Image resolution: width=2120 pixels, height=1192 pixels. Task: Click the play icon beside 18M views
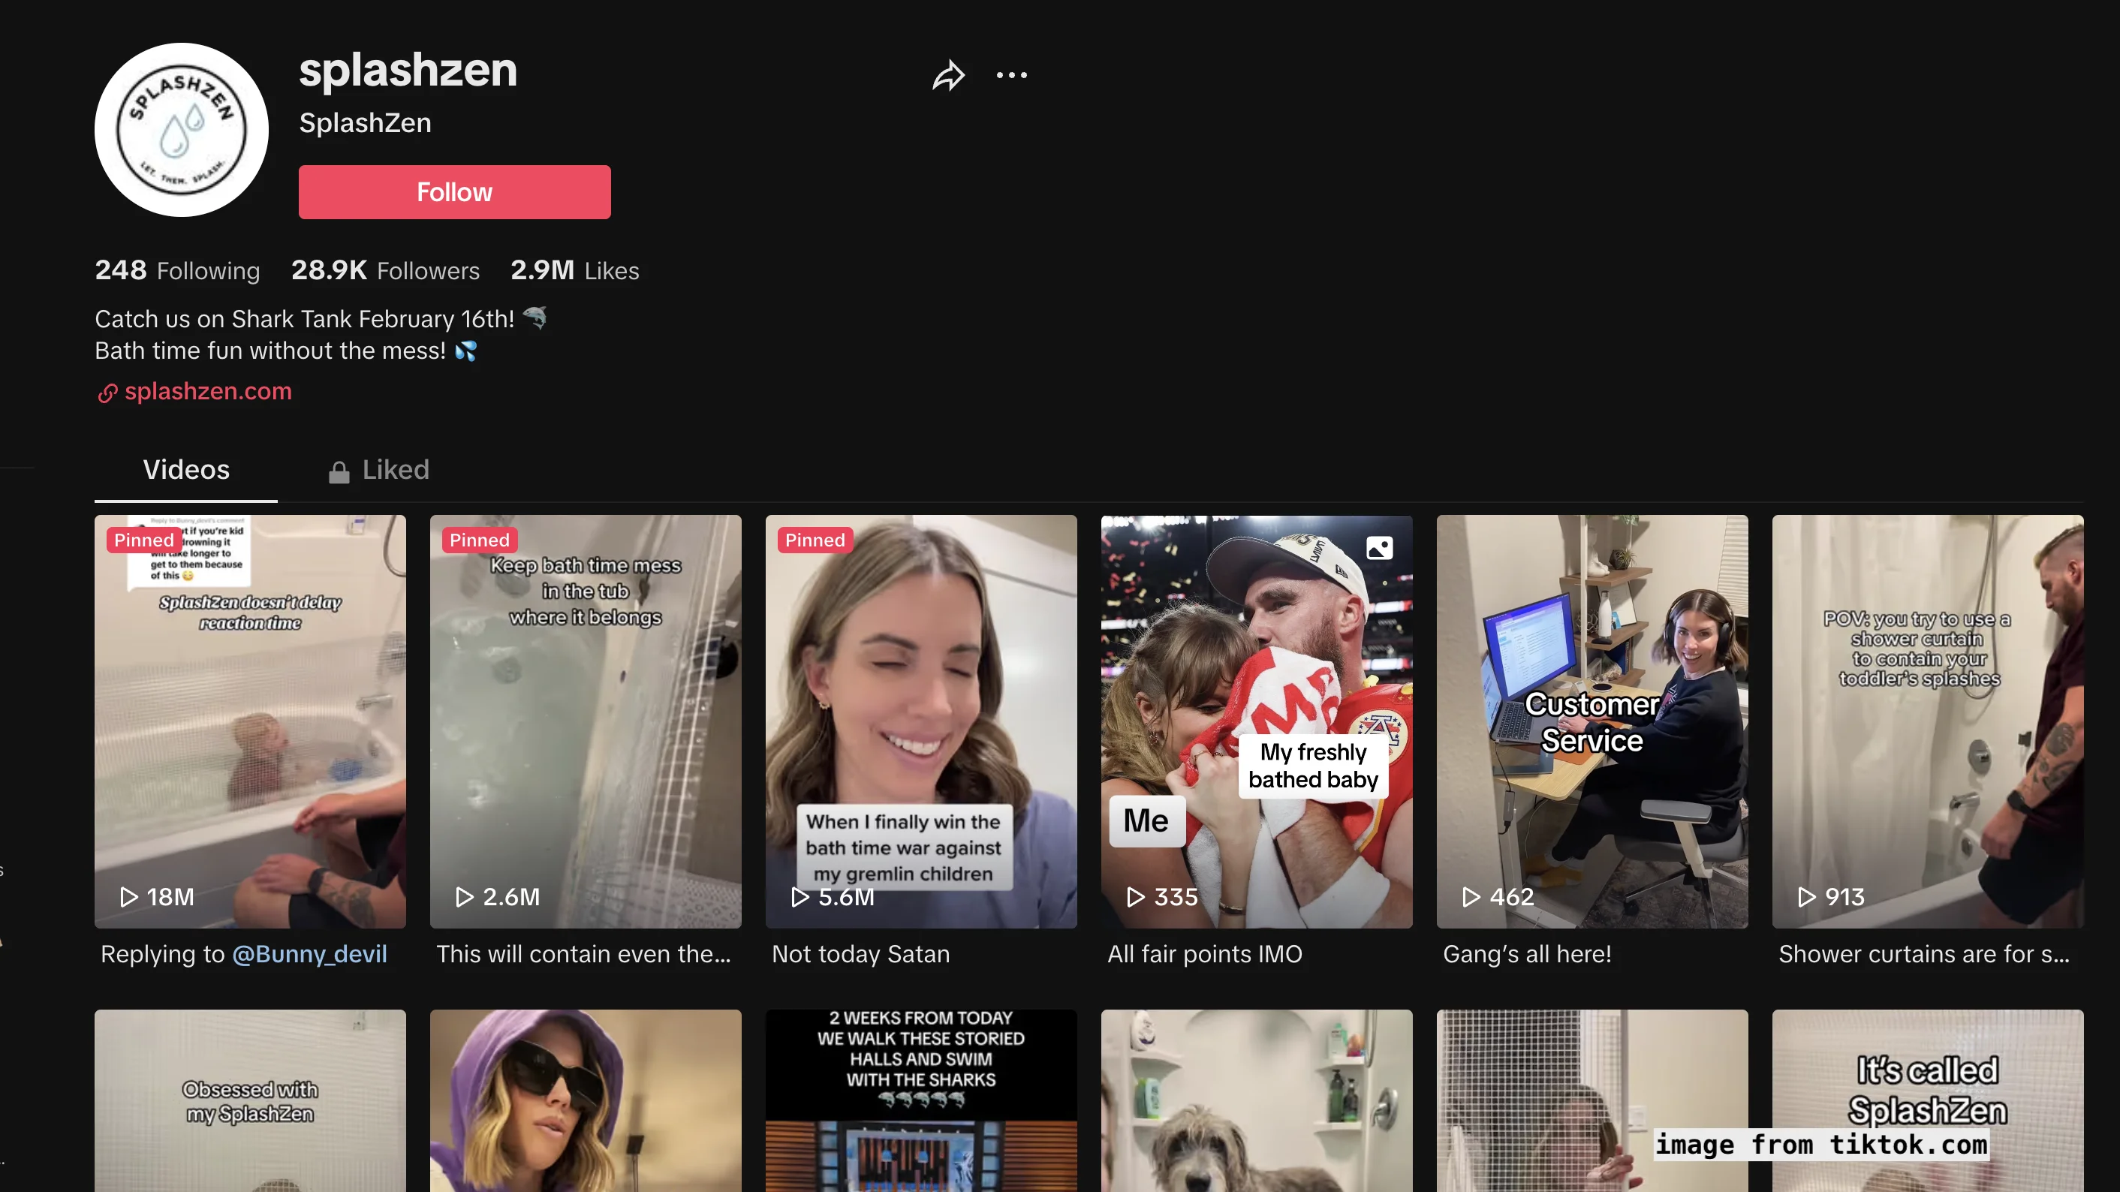pyautogui.click(x=129, y=897)
